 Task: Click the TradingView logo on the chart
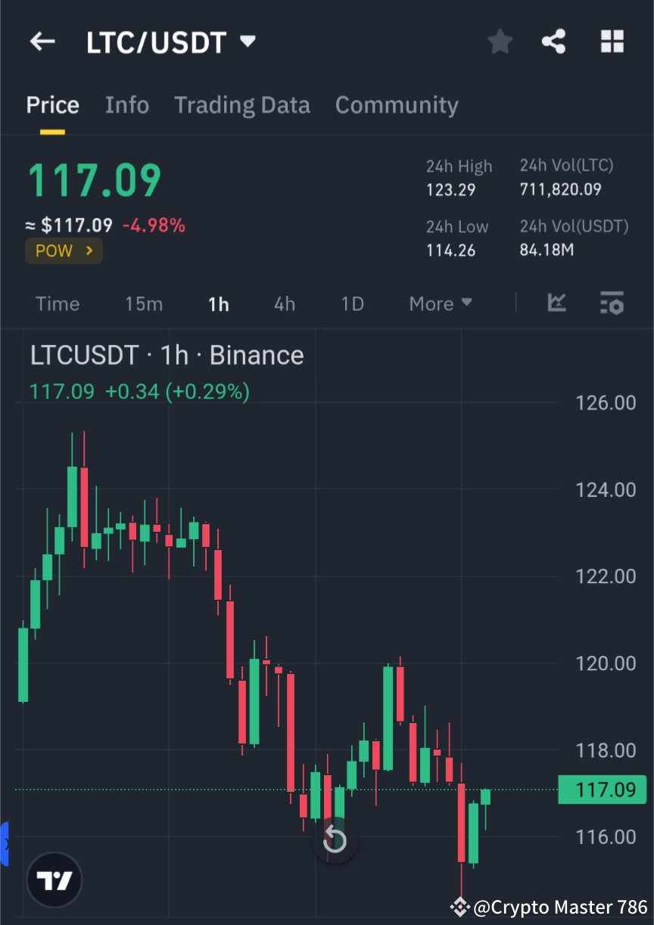[x=54, y=880]
